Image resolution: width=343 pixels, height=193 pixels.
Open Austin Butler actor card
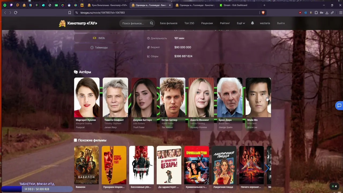coord(173,104)
